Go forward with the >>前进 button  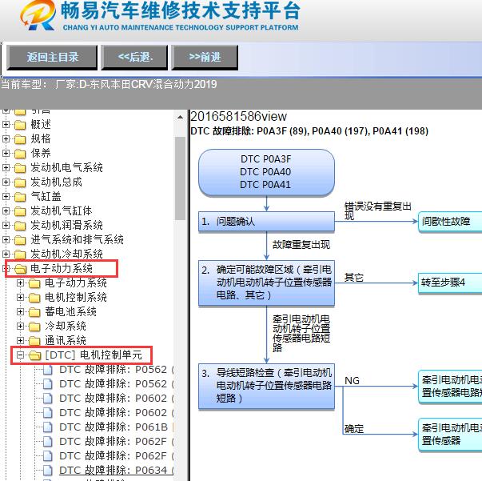(x=205, y=58)
